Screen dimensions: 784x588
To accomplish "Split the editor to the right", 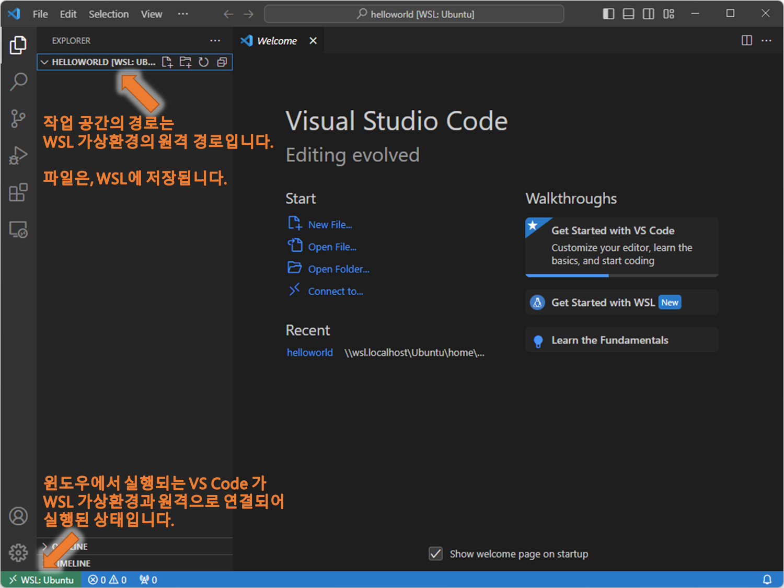I will [747, 40].
